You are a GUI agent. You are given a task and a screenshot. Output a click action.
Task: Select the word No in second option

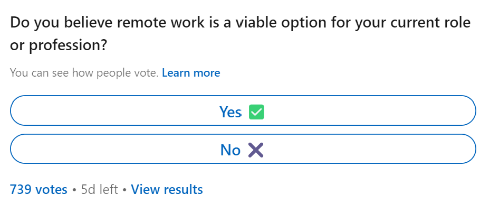click(230, 150)
